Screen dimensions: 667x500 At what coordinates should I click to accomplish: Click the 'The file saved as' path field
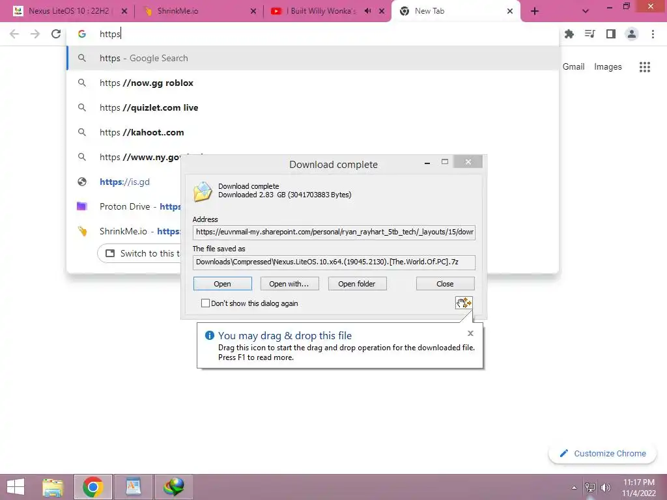(x=333, y=262)
